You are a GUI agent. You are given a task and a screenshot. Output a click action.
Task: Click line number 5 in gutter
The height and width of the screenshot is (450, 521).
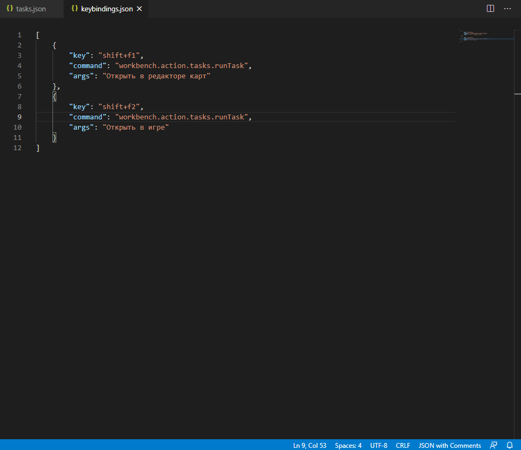pos(19,76)
